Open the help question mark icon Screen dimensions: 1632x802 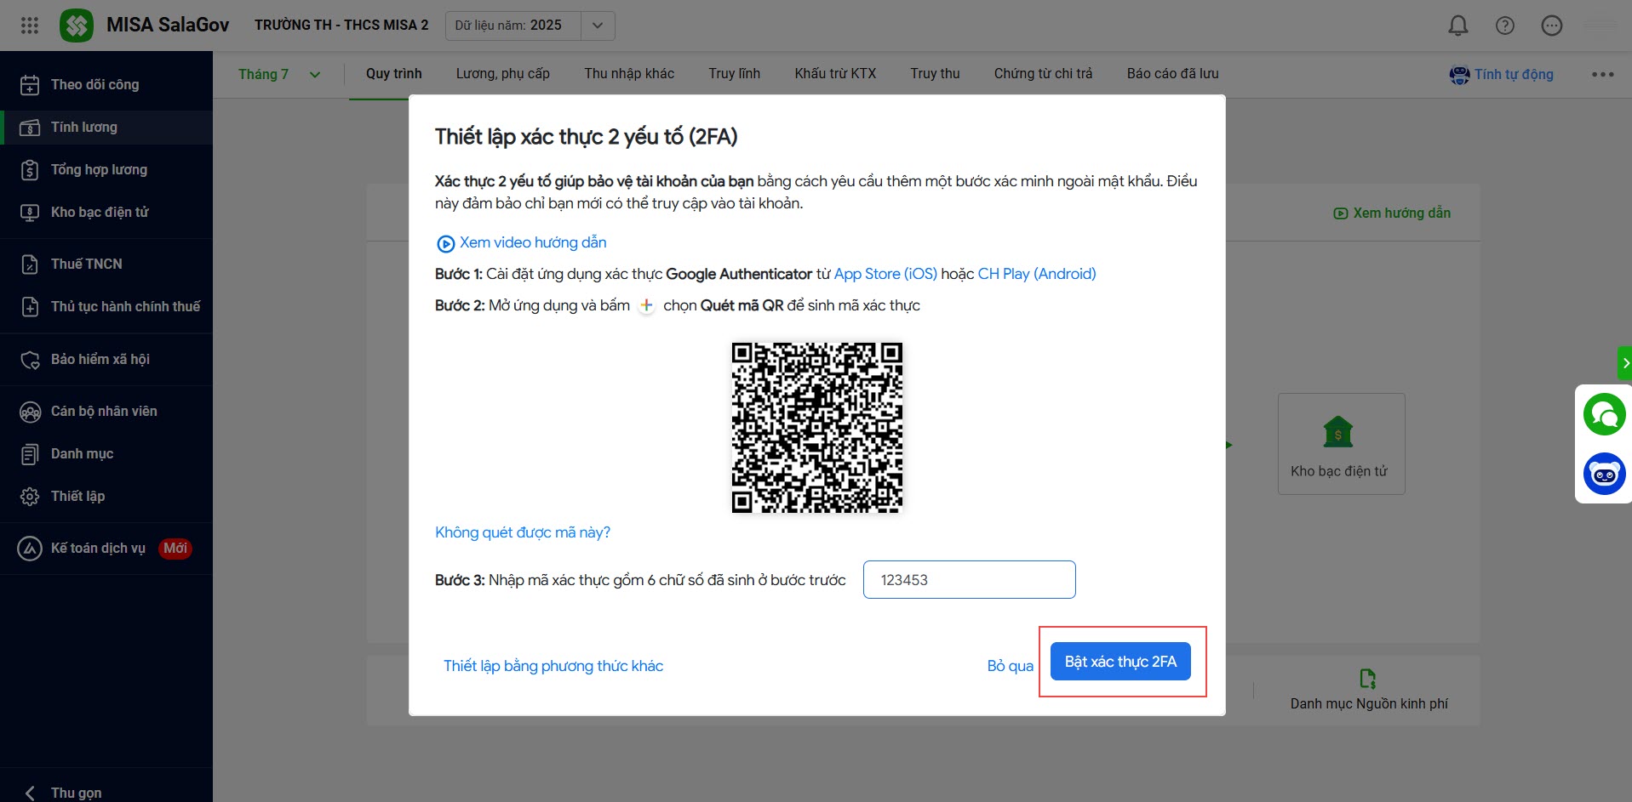click(x=1505, y=26)
